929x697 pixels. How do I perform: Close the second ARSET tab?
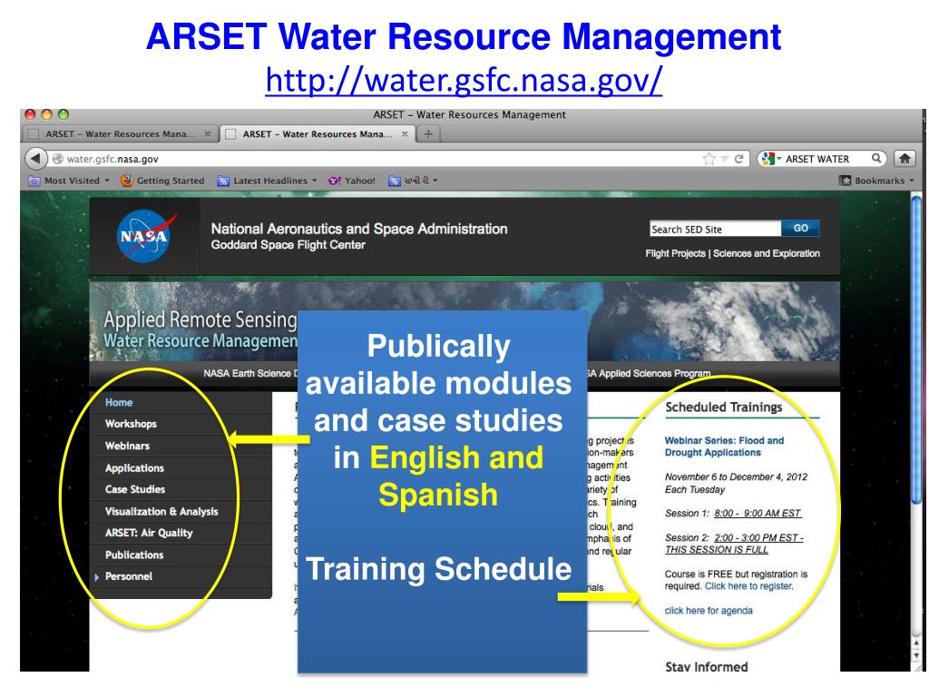[x=405, y=134]
